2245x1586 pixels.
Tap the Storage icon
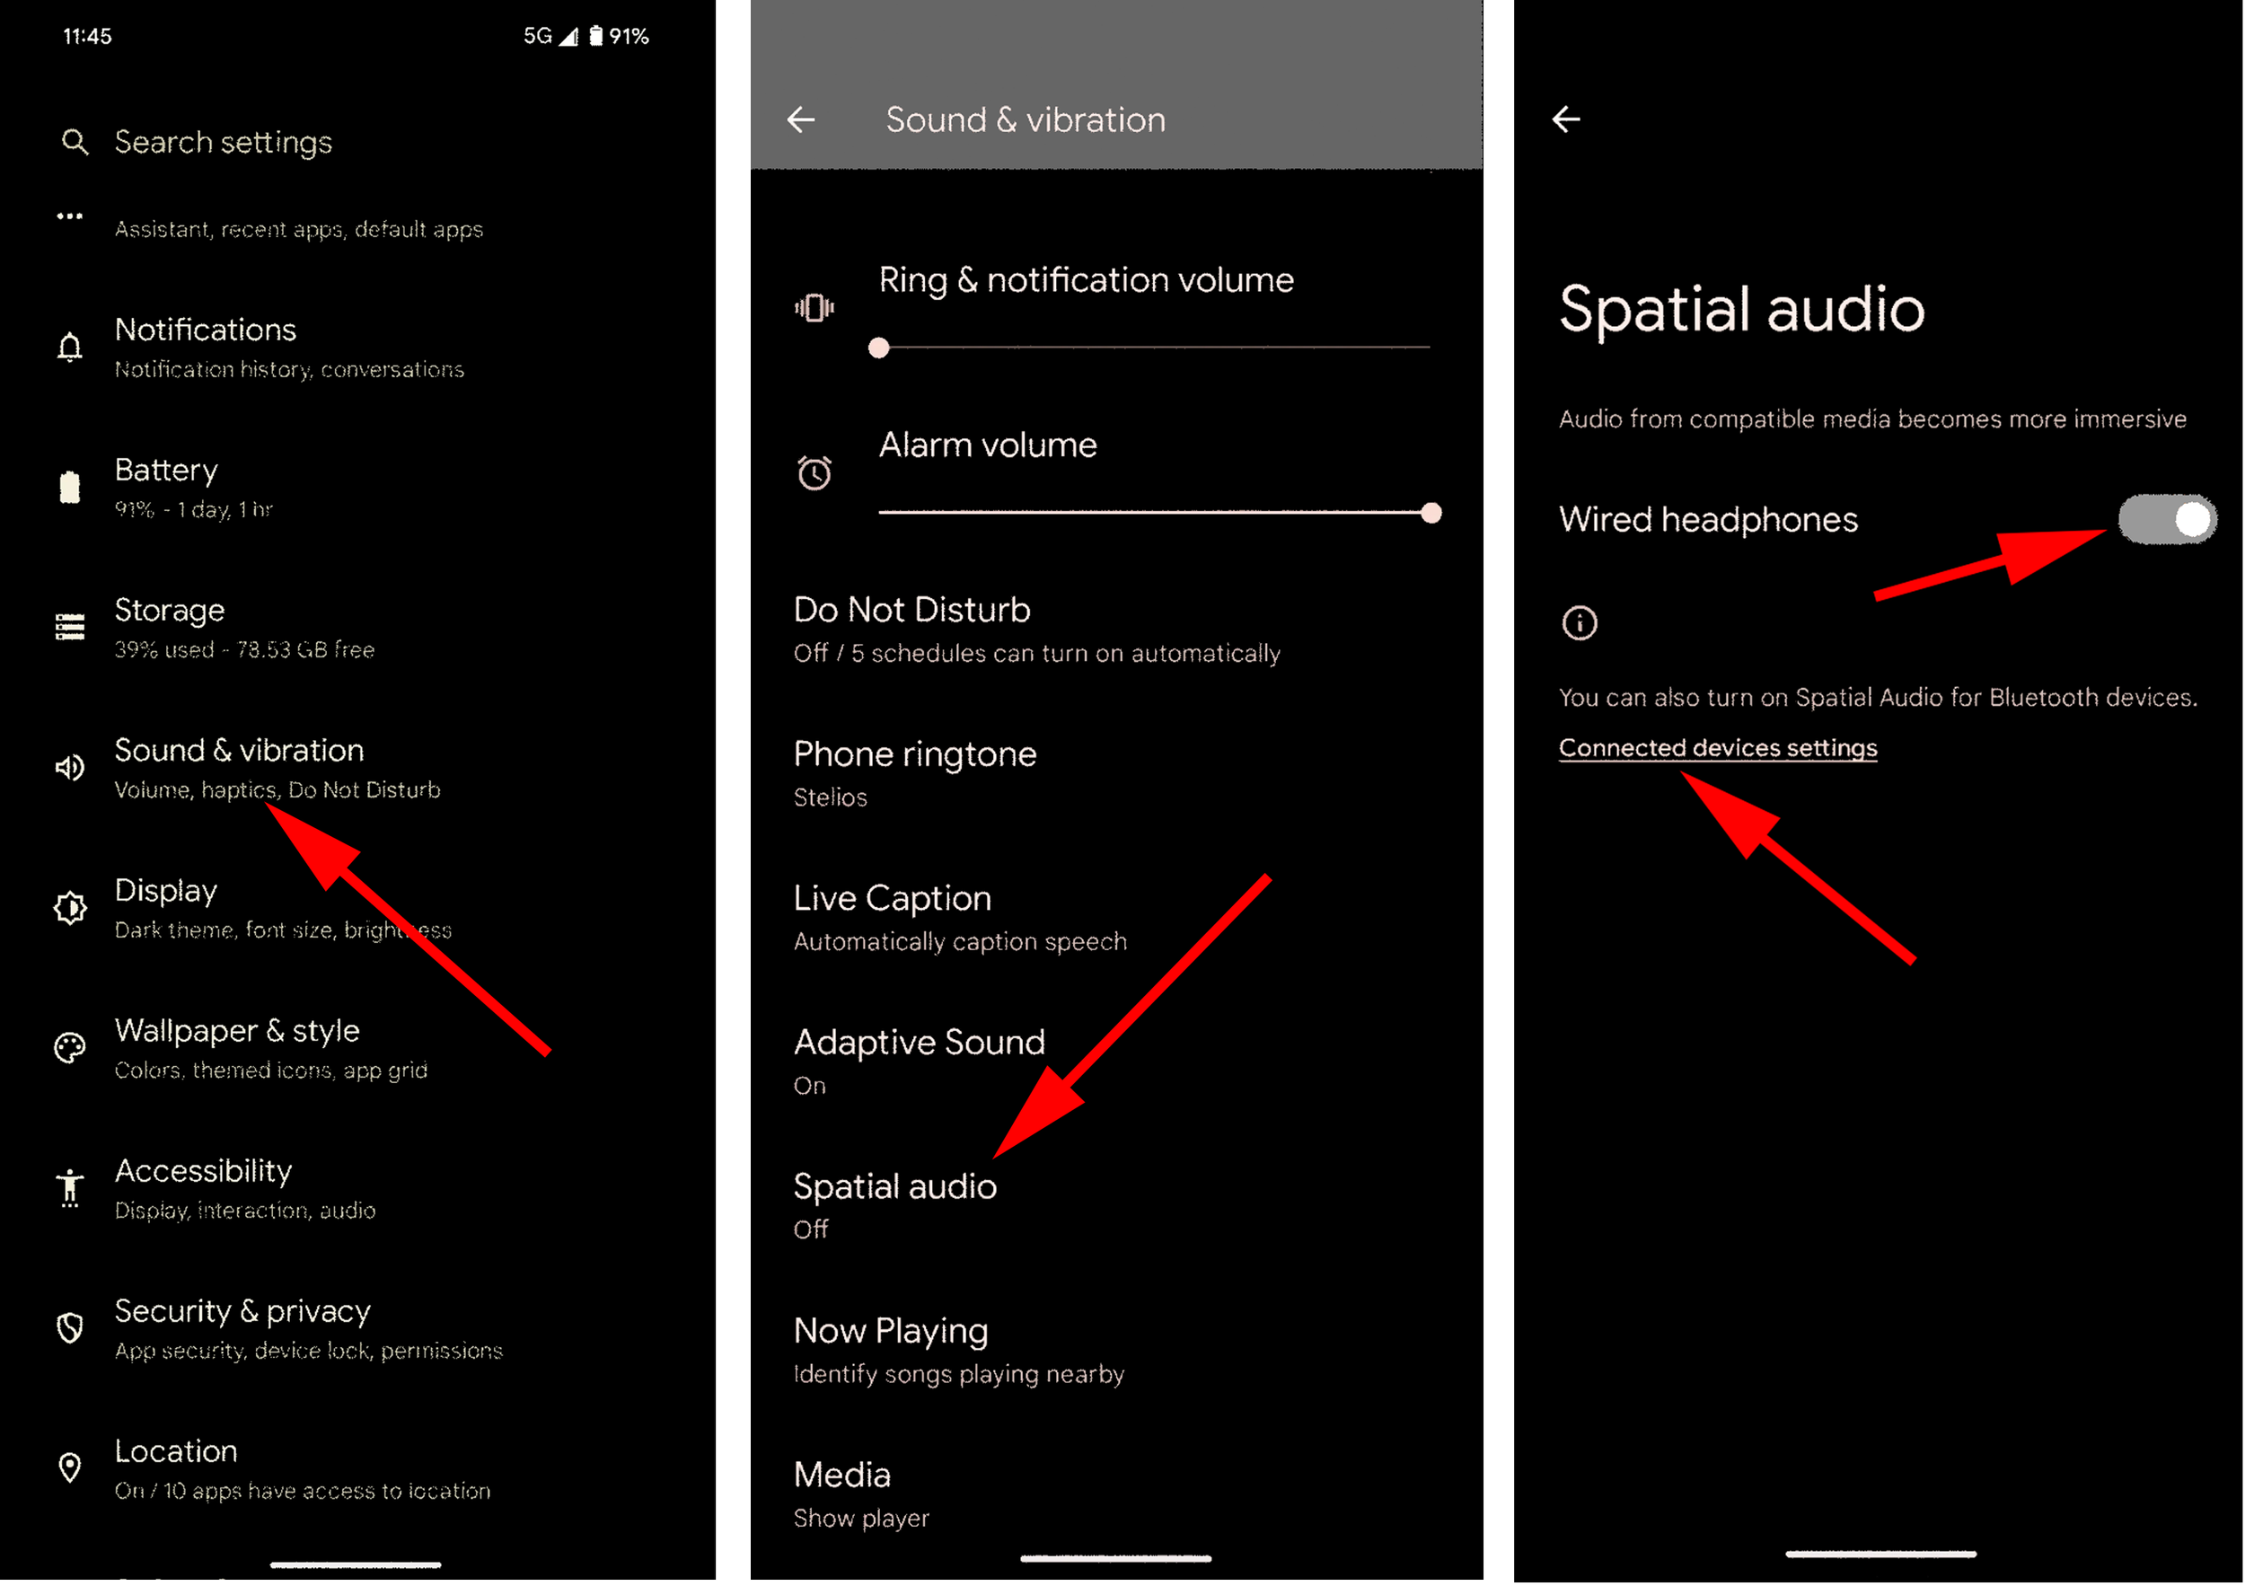[69, 627]
